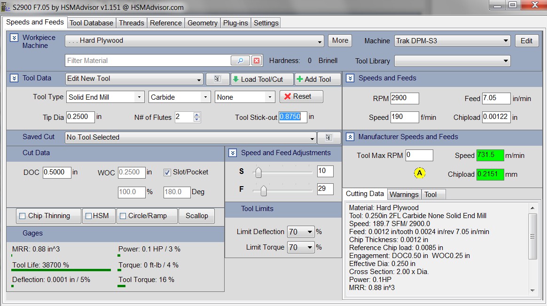Screen dimensions: 547x306
Task: Switch to the Warnings tab
Action: click(x=404, y=194)
